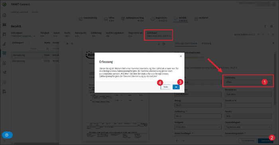Zoom out on the document preview
The height and width of the screenshot is (145, 279).
pos(72,43)
